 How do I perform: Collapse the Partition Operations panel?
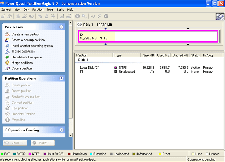point(61,78)
